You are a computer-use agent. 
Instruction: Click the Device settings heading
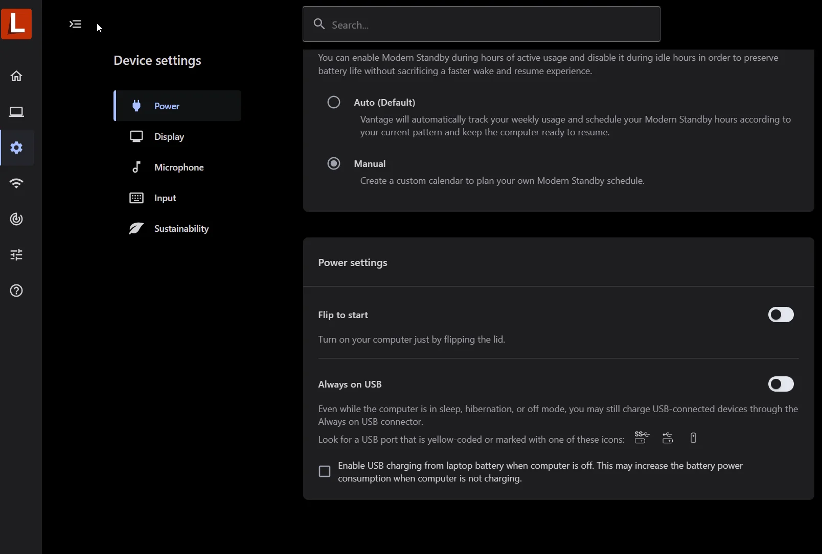[157, 60]
